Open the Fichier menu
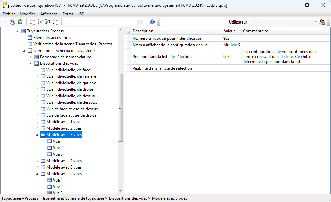This screenshot has height=202, width=331. (x=9, y=14)
